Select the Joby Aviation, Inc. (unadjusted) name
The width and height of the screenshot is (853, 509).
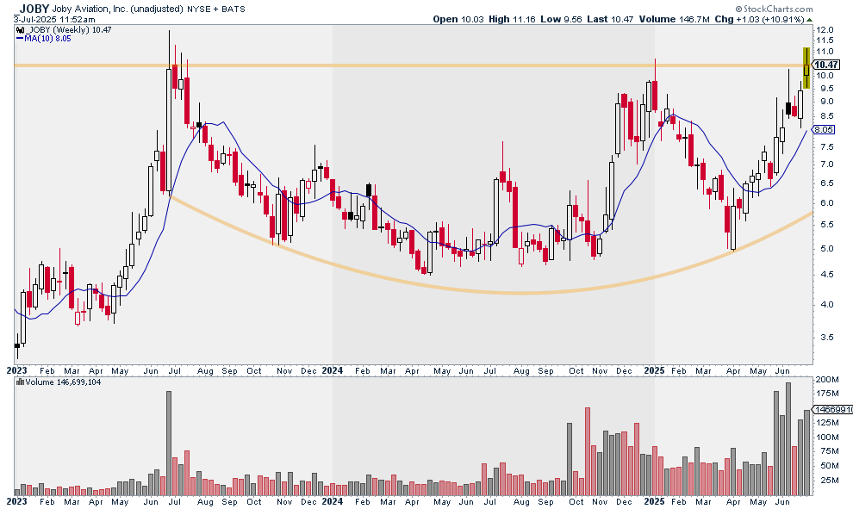pos(118,9)
